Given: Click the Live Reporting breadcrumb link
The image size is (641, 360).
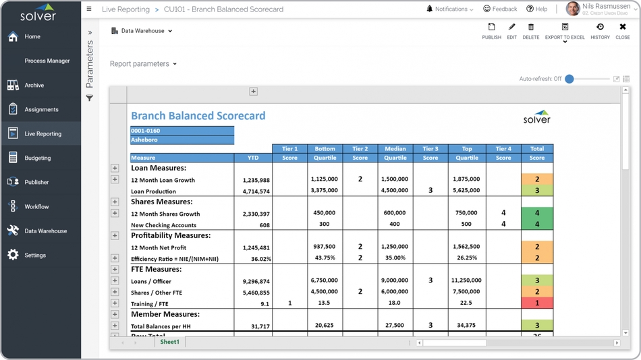Looking at the screenshot, I should (x=126, y=9).
